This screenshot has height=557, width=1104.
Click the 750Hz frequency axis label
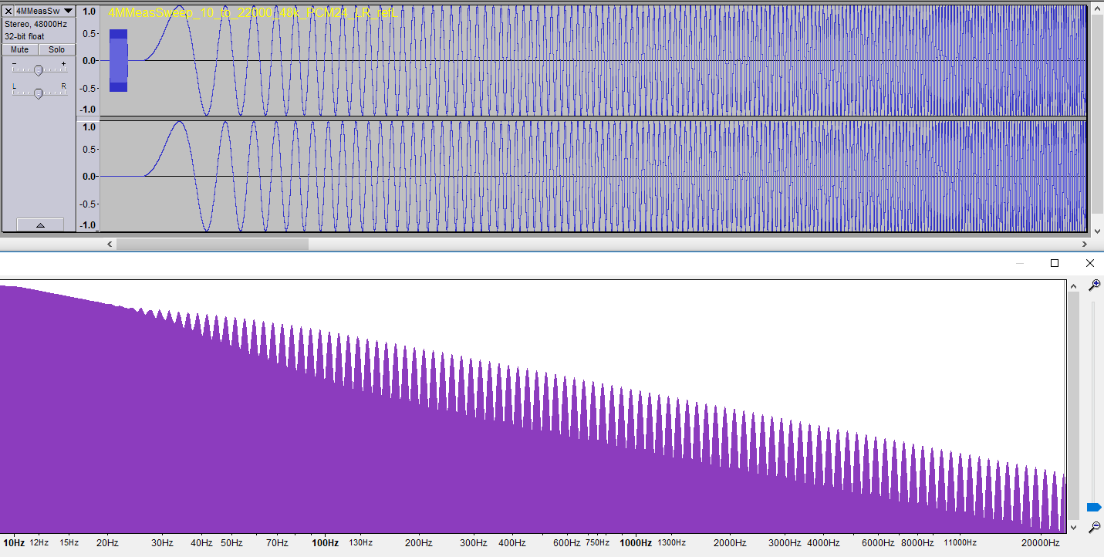pos(598,543)
